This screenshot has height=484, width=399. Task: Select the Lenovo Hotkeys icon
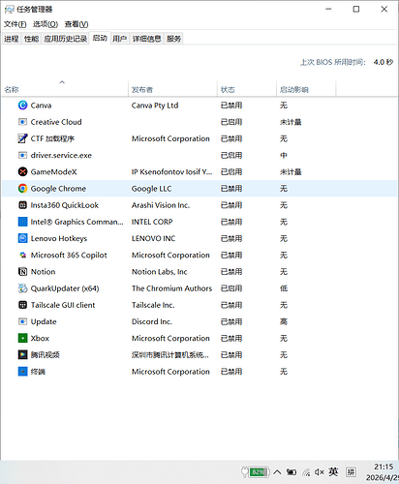point(22,238)
